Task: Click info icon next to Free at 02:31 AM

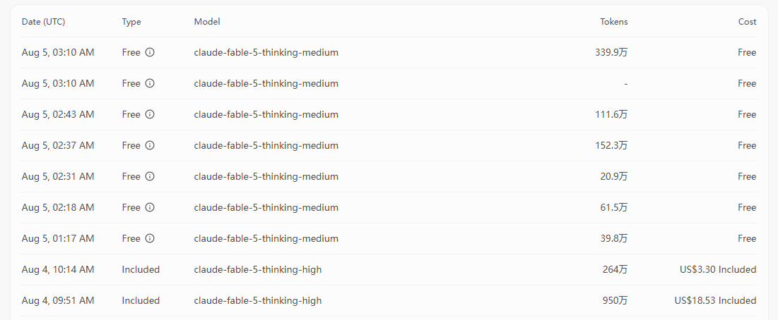Action: click(x=150, y=176)
